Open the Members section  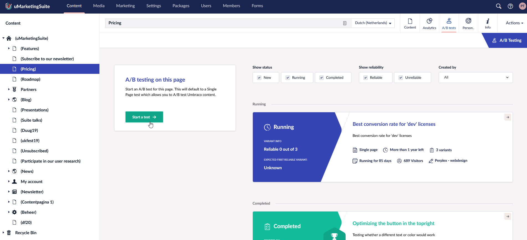tap(231, 6)
